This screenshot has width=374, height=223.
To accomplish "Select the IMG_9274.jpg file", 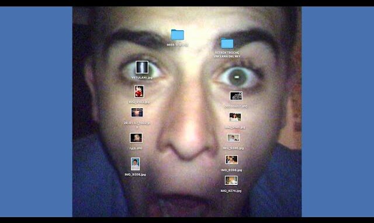I will [231, 180].
